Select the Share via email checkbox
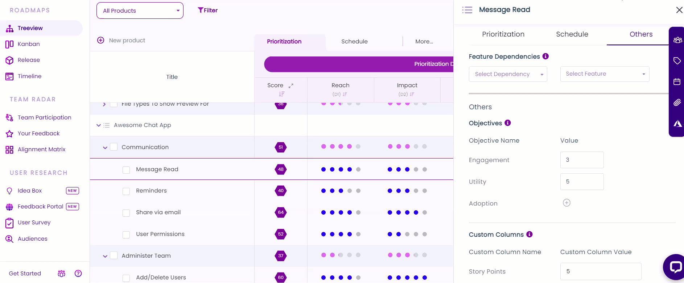The image size is (684, 283). tap(126, 213)
